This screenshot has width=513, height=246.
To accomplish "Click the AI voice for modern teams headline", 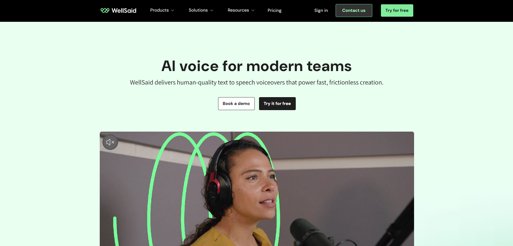I will [256, 66].
